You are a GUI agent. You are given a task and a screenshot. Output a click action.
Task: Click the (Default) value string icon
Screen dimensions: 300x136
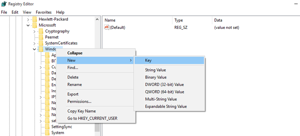tap(106, 27)
